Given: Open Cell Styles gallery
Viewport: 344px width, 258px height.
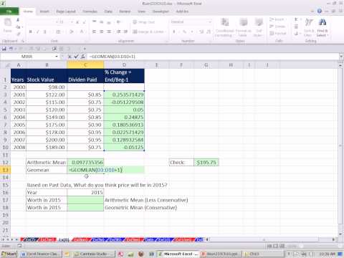Looking at the screenshot, I should click(258, 27).
